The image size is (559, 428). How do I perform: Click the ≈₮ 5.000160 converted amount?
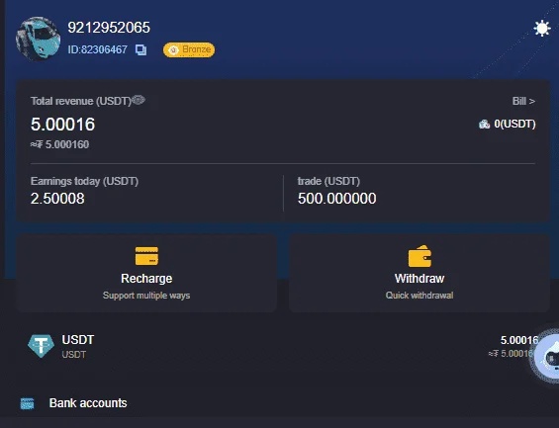(59, 144)
